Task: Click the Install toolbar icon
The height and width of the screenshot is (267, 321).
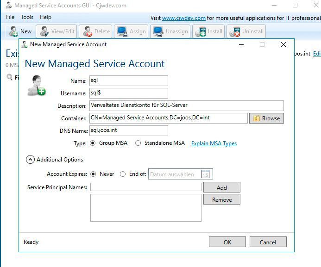Action: [201, 31]
